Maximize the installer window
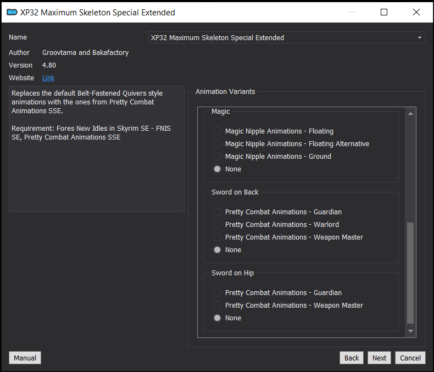 tap(384, 12)
